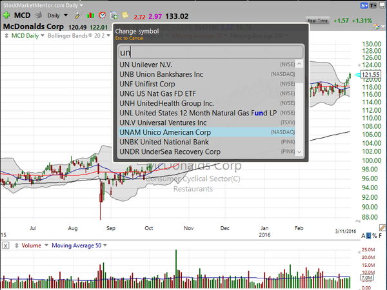
Task: Open the yellow sticky note icon
Action: pyautogui.click(x=125, y=15)
